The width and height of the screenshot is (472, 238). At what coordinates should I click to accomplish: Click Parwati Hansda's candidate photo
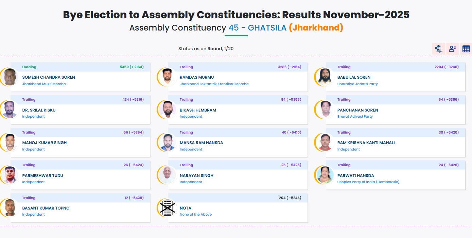pos(325,175)
